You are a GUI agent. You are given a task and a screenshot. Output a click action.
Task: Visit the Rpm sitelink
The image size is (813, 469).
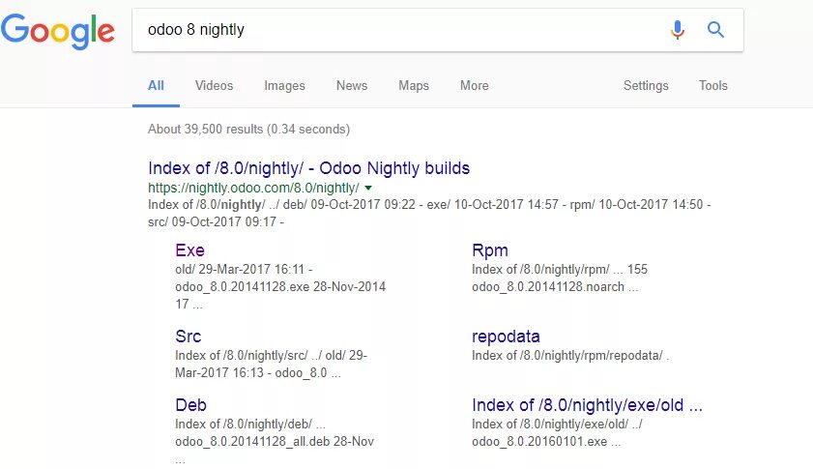(489, 250)
